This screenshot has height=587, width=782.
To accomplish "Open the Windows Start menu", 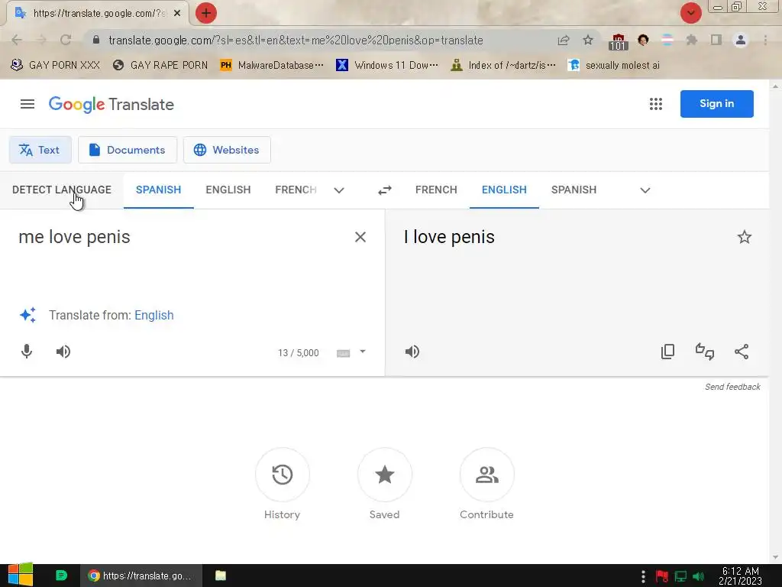I will point(21,575).
